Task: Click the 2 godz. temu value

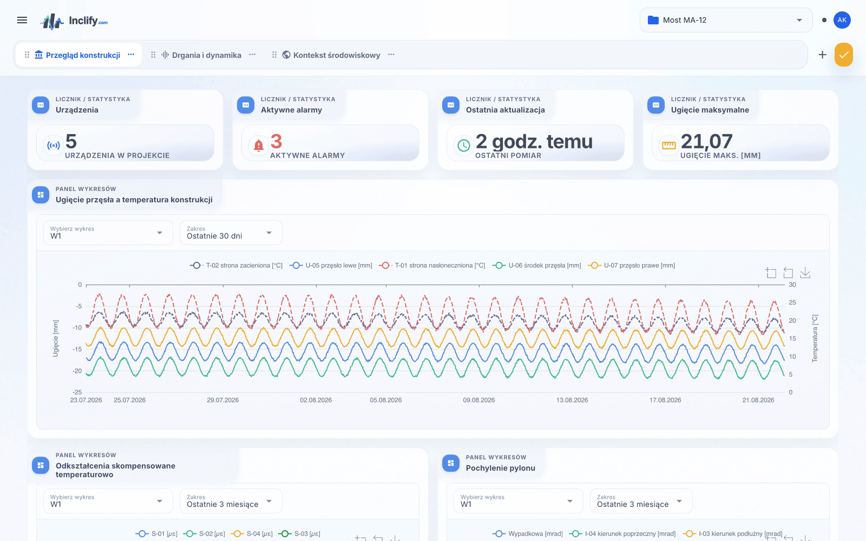Action: [534, 142]
